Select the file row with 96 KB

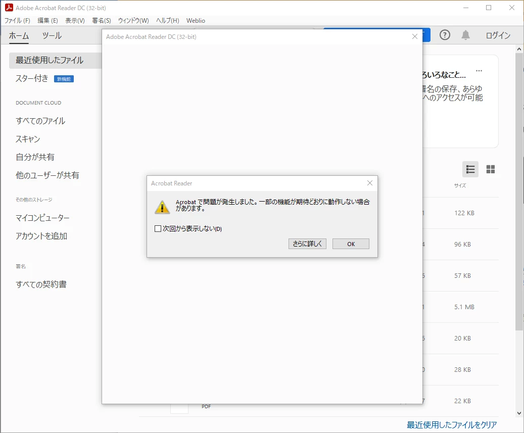(460, 244)
